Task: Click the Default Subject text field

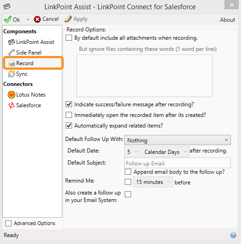Action: 177,163
